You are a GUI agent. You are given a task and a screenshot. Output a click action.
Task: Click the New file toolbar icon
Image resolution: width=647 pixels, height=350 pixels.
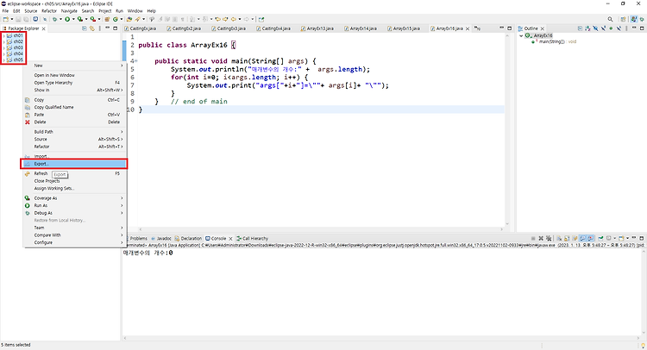pos(6,19)
